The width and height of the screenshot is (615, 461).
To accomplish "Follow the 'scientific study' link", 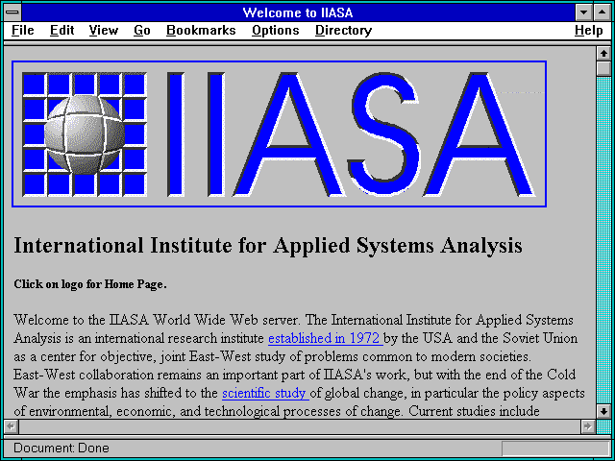I will (x=265, y=393).
